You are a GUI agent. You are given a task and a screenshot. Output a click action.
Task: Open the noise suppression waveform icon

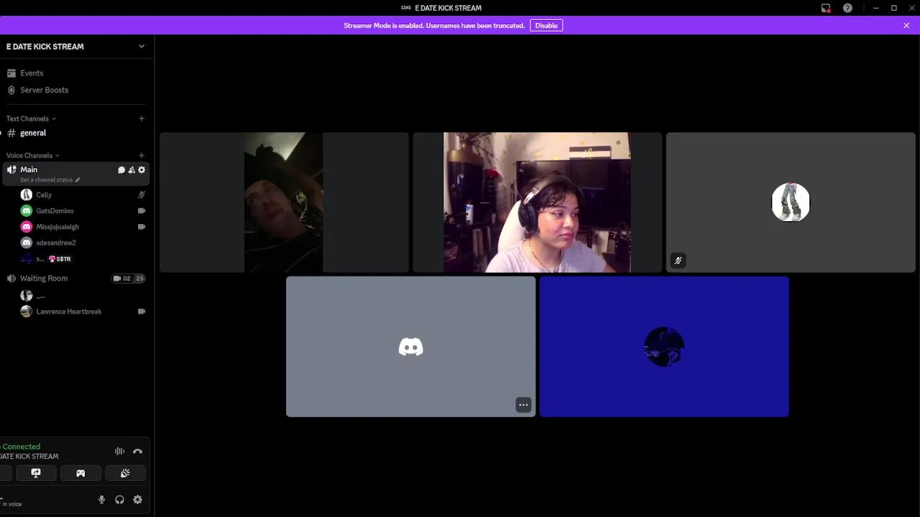tap(120, 452)
